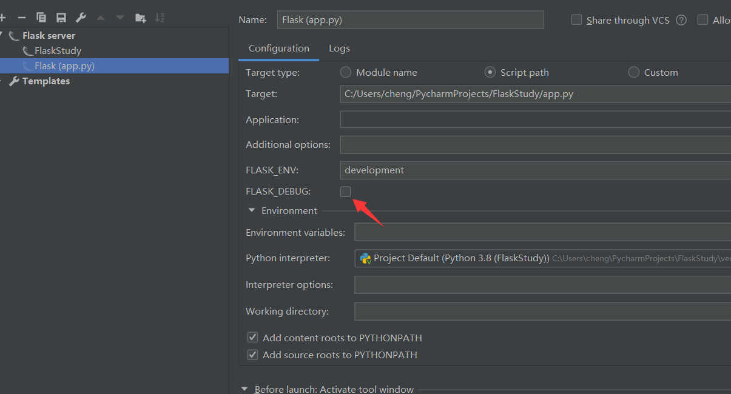731x394 pixels.
Task: Uncheck Add content roots to PYTHONPATH
Action: [252, 337]
